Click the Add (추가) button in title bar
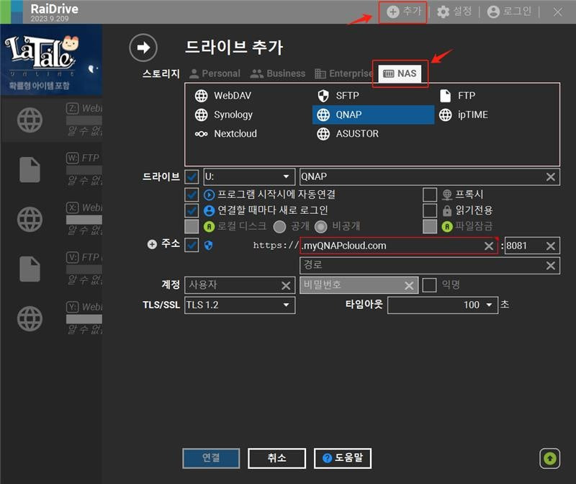Viewport: 576px width, 484px height. pos(403,12)
